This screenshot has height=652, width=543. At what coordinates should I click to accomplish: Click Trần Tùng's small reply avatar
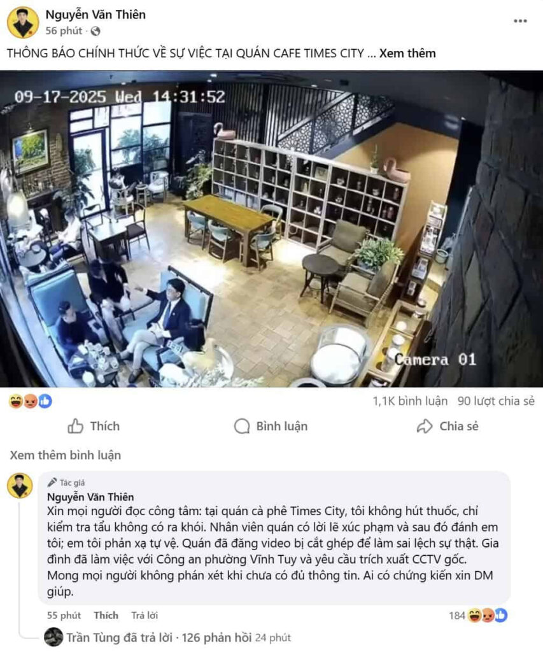tap(53, 637)
